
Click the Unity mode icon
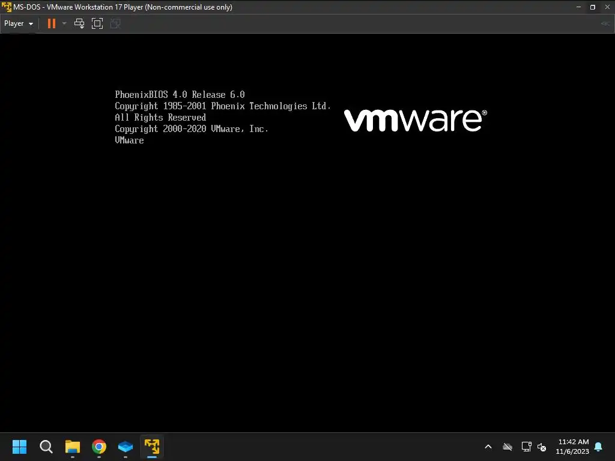tap(115, 23)
